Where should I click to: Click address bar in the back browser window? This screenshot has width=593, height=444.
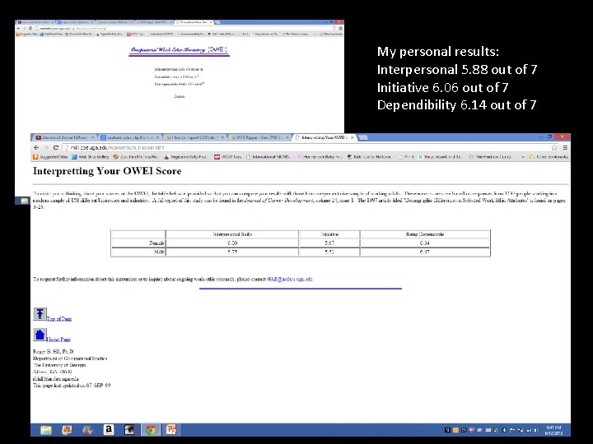tap(184, 28)
